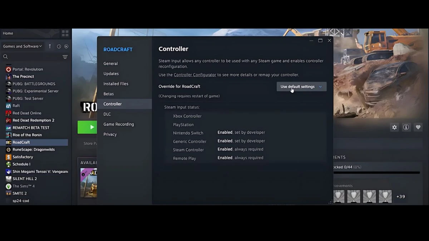
Task: Click the library search magnifier icon
Action: point(5,57)
